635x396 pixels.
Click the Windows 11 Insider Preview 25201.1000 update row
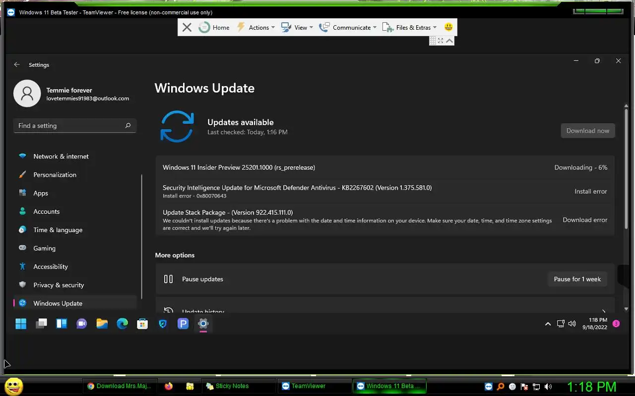[x=385, y=167]
